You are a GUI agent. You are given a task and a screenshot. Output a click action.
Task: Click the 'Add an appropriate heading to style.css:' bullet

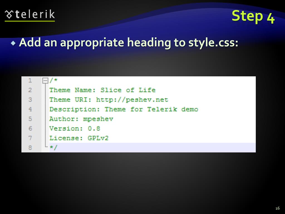pos(129,43)
